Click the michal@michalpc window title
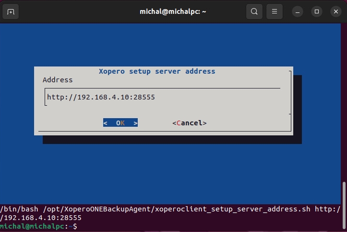The height and width of the screenshot is (232, 347). 173,11
